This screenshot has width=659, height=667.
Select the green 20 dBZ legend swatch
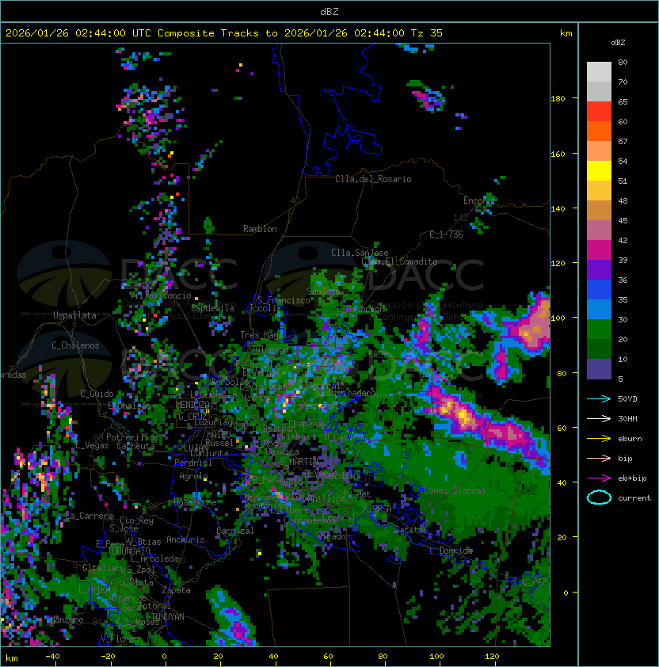[599, 330]
